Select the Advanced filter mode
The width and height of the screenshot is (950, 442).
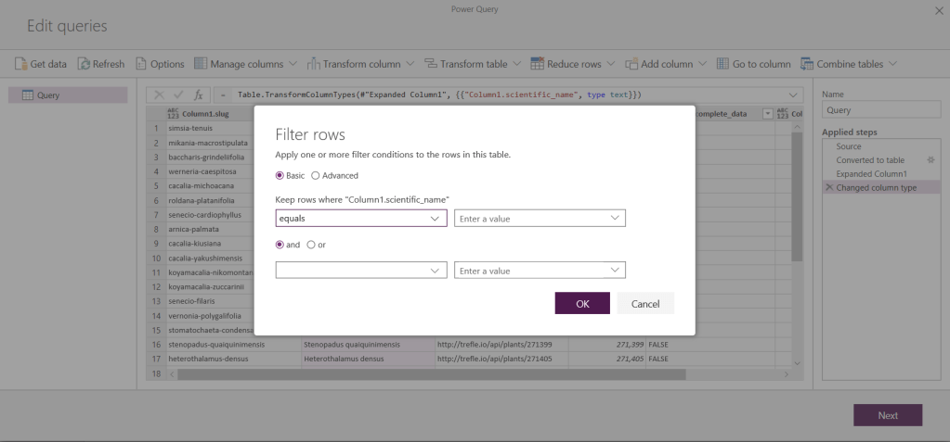click(316, 175)
